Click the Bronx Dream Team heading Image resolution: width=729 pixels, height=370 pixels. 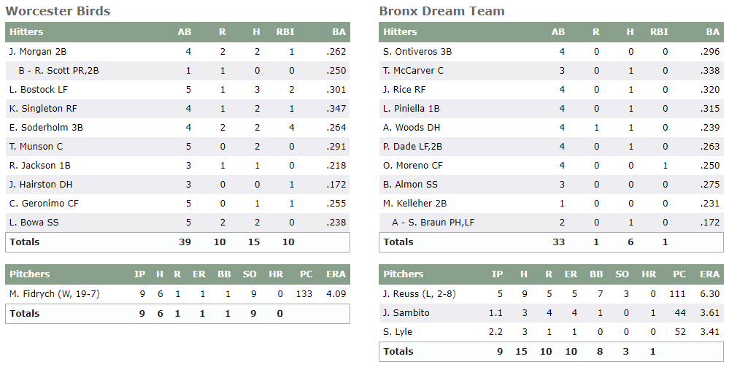(441, 11)
